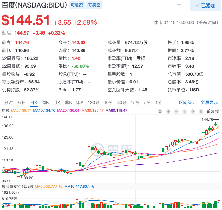Click the 可融资 tag

(x=77, y=5)
